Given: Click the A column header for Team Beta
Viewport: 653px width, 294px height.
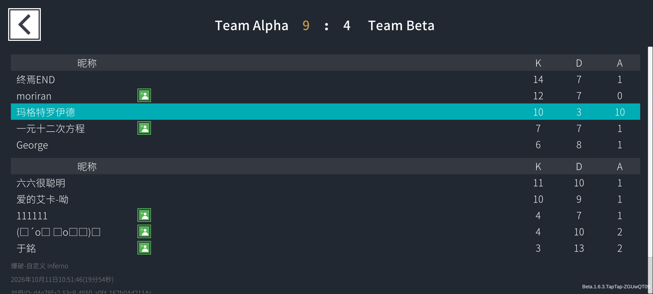Looking at the screenshot, I should [x=620, y=167].
